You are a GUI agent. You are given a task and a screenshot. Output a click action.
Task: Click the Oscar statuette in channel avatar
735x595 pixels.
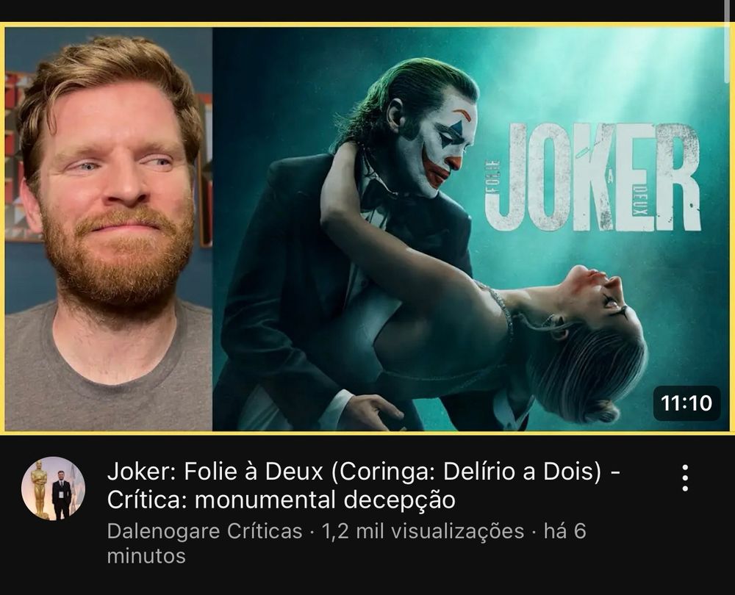[x=40, y=488]
